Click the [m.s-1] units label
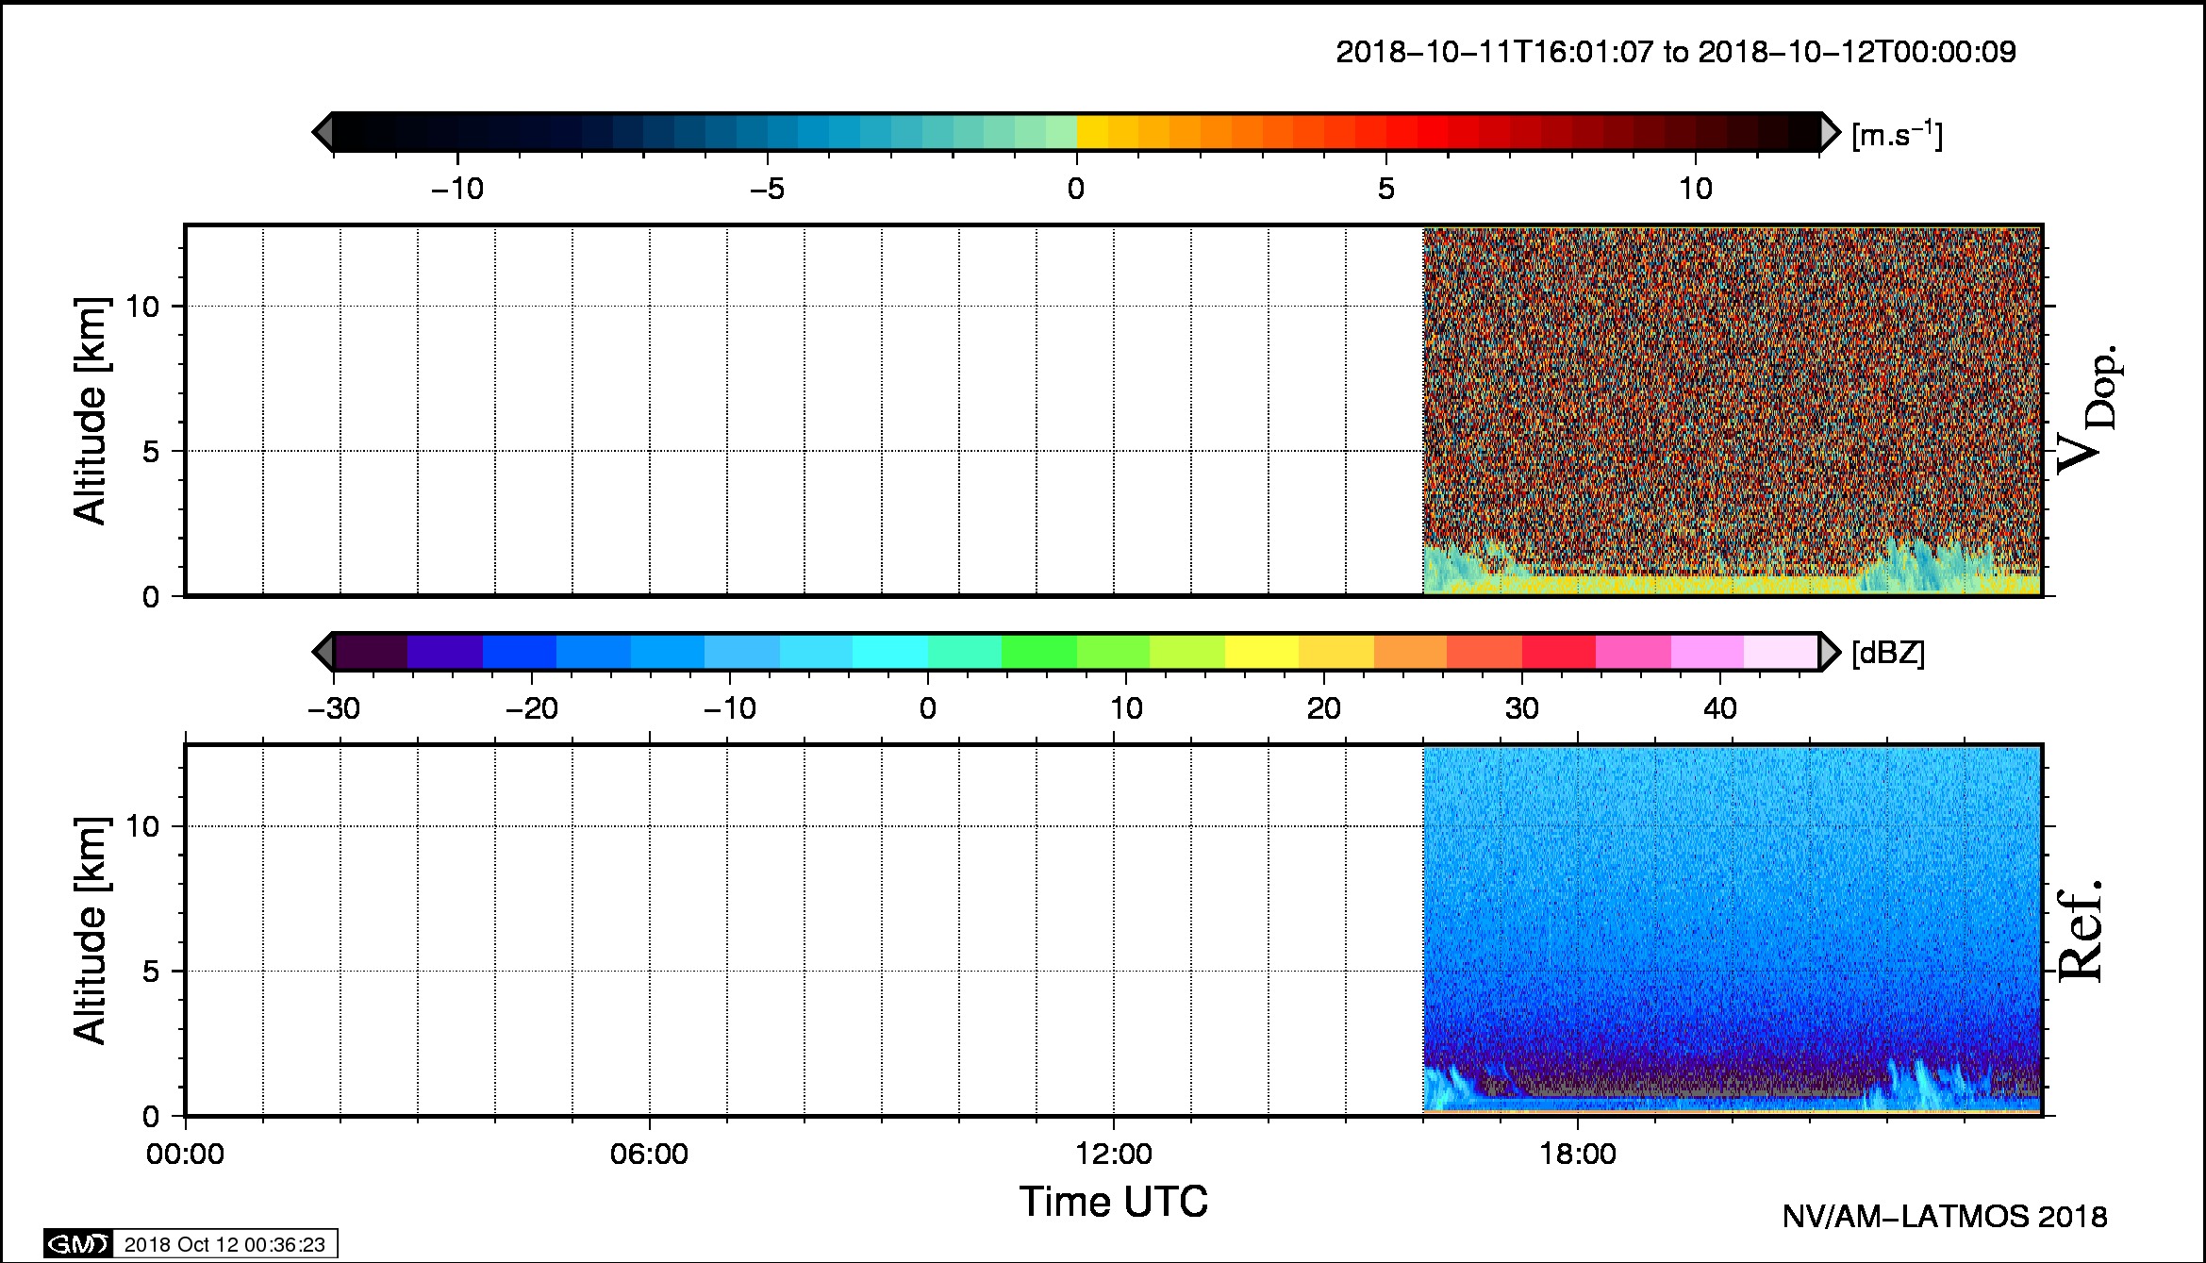 1897,135
